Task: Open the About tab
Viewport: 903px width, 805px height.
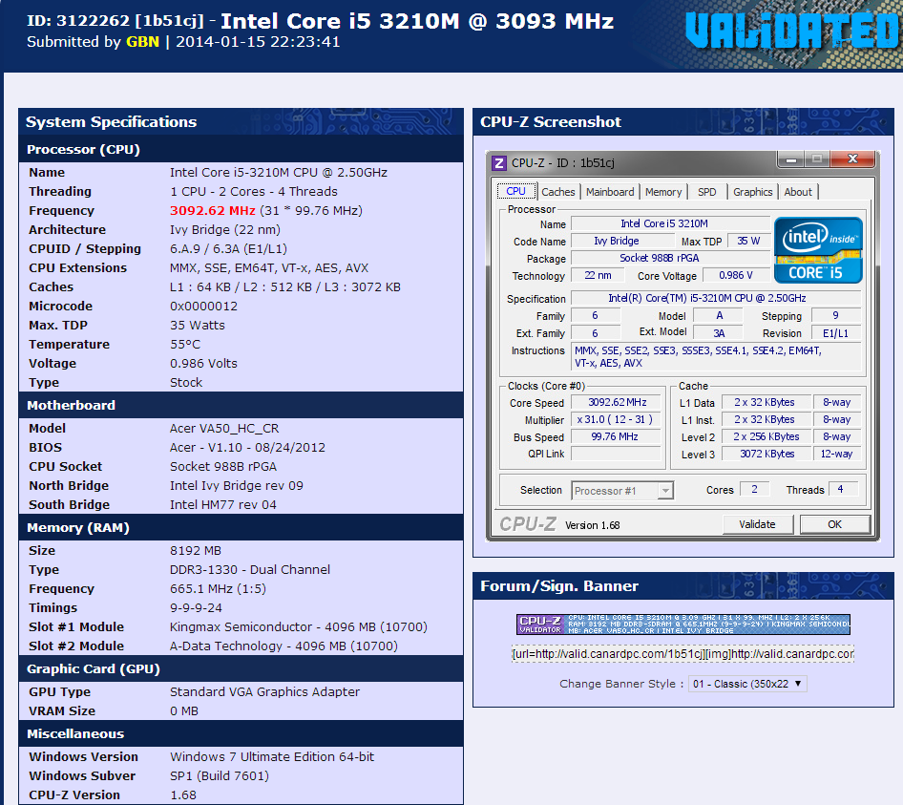Action: pos(798,192)
